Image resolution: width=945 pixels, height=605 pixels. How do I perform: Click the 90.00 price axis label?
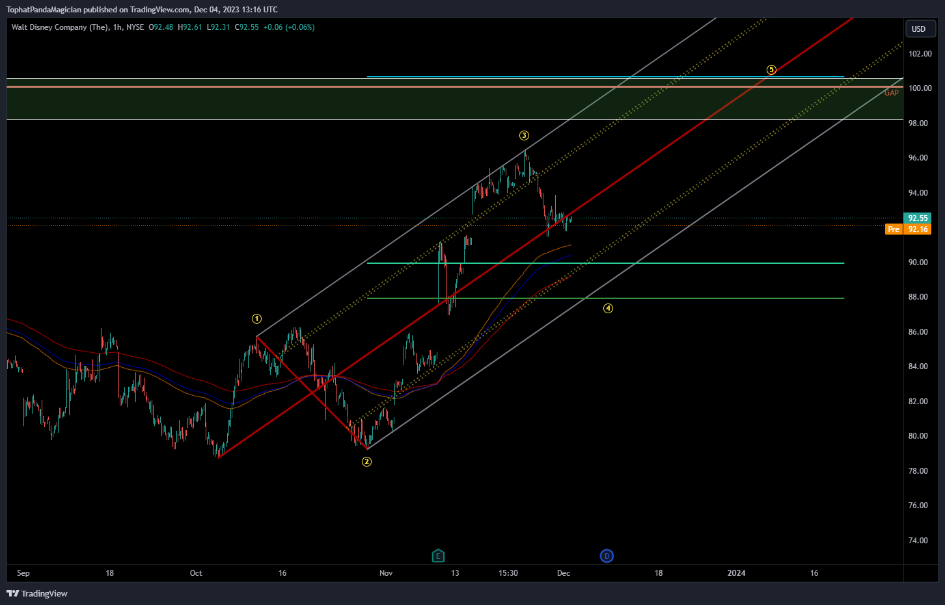click(x=918, y=263)
